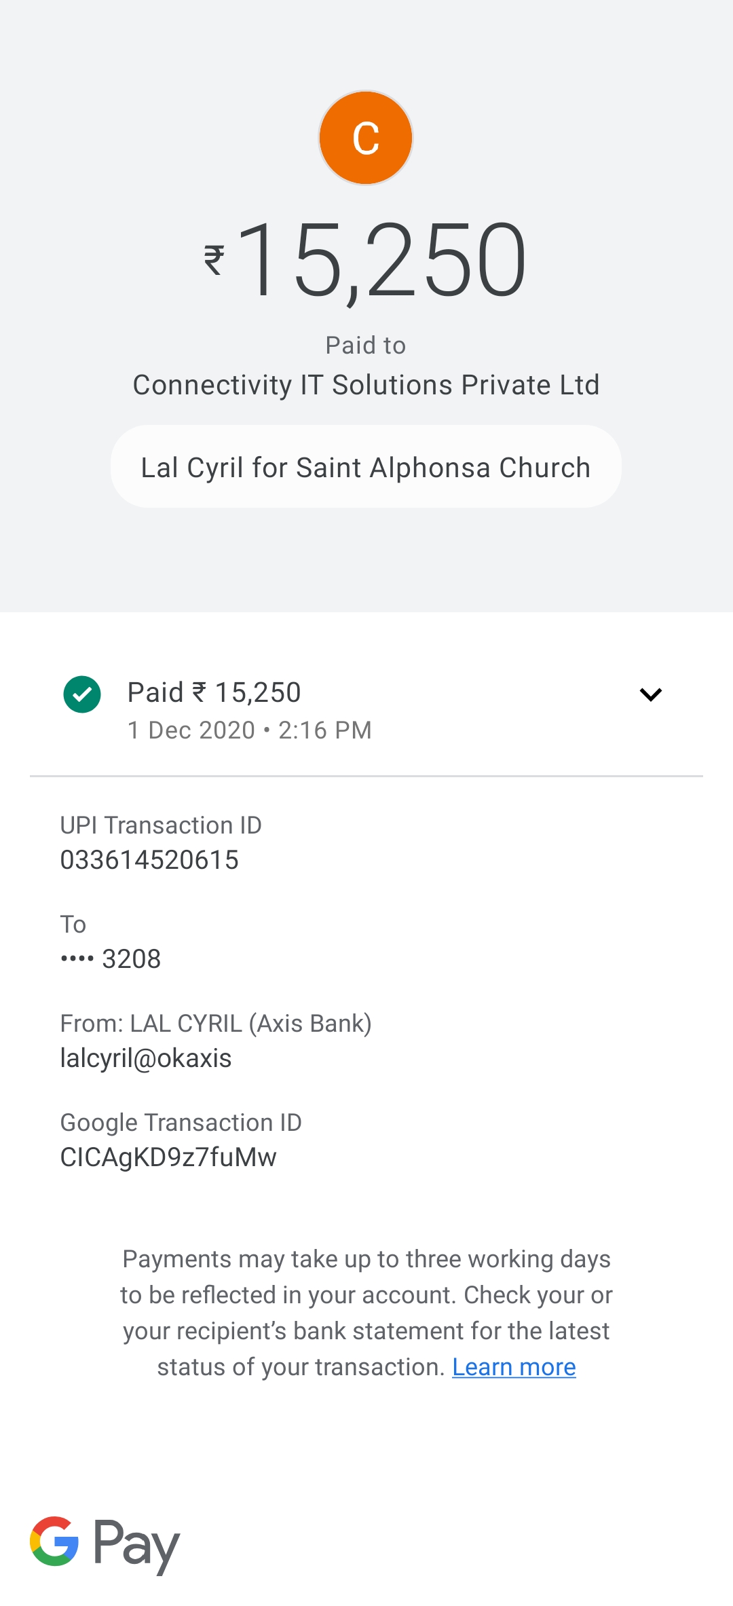Image resolution: width=733 pixels, height=1606 pixels.
Task: Select the UPI Transaction ID number
Action: pos(149,860)
